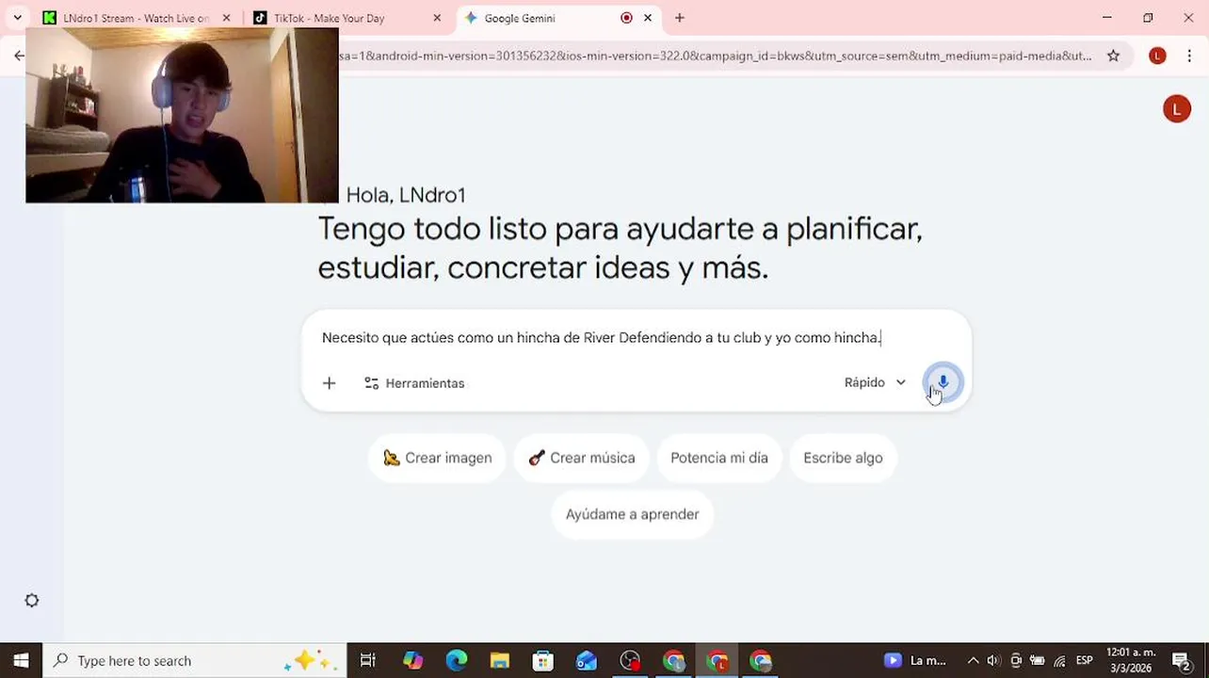Open Gemini settings gear in sidebar
This screenshot has width=1209, height=678.
click(32, 601)
